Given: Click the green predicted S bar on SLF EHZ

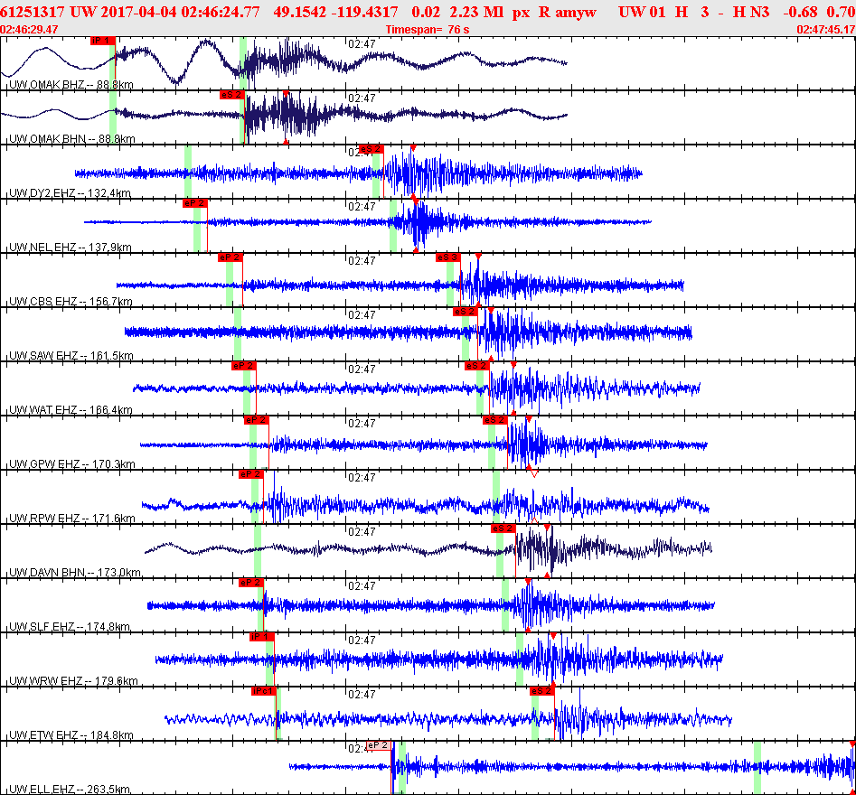Looking at the screenshot, I should [x=505, y=604].
